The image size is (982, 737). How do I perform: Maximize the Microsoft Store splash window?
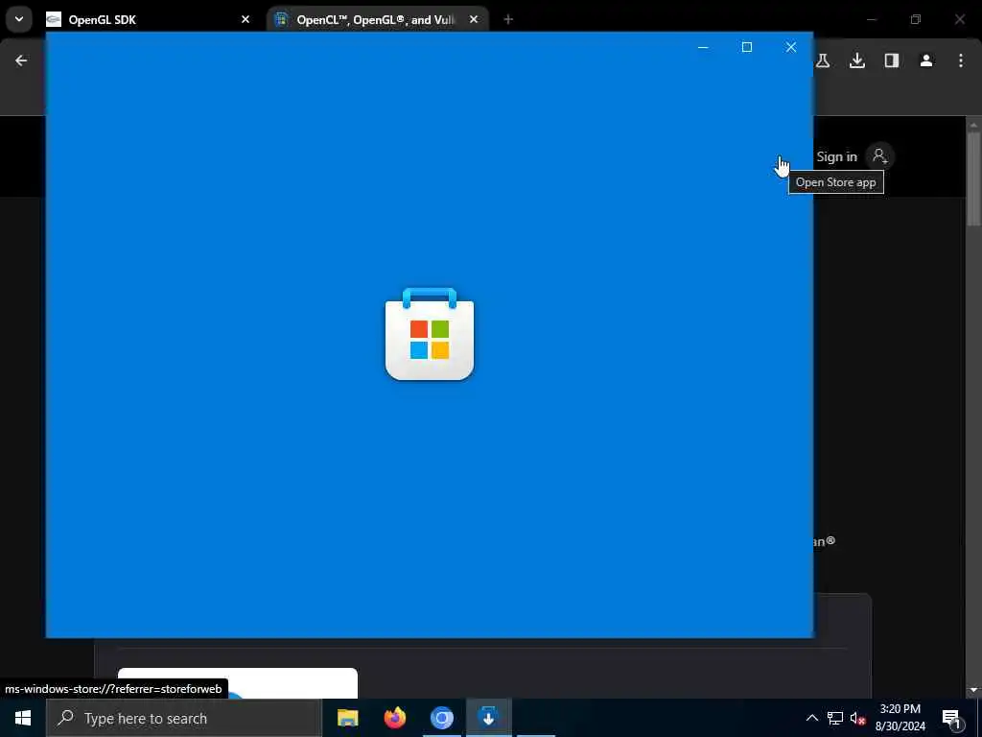747,47
